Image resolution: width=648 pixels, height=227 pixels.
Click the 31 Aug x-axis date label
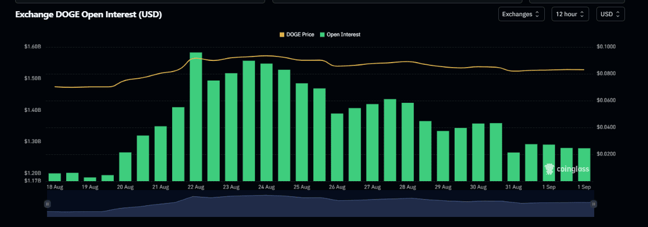513,187
